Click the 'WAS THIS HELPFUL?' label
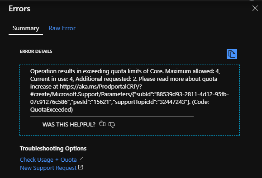The height and width of the screenshot is (178, 262). (x=69, y=124)
